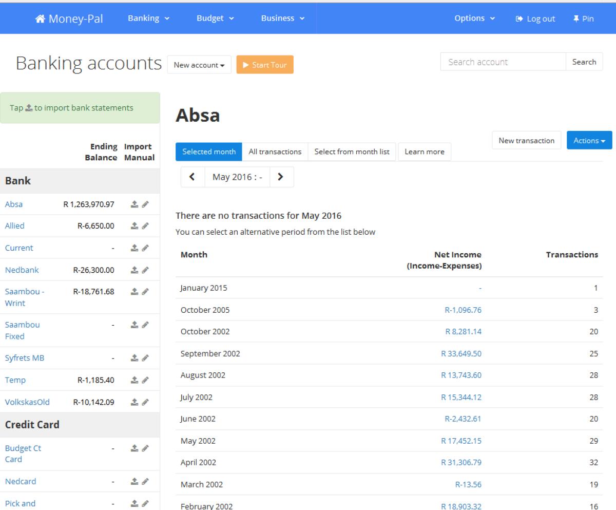Click the pencil icon for Nedcard
Screen dimensions: 616x510
[145, 482]
